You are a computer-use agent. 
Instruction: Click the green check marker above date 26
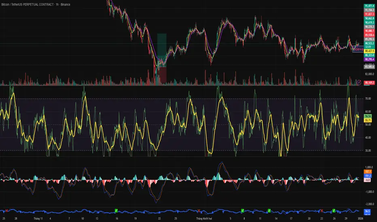(x=334, y=210)
